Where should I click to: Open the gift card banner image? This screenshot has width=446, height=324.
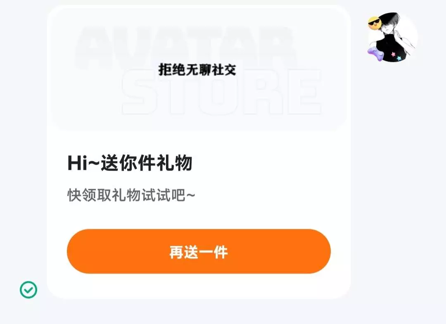point(199,69)
